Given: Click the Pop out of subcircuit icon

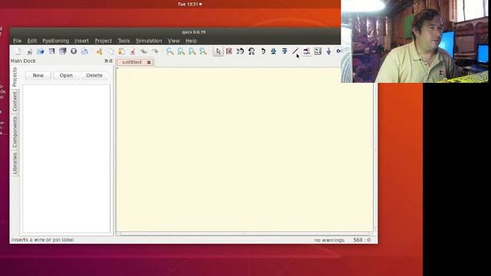Looking at the screenshot, I should [x=285, y=51].
